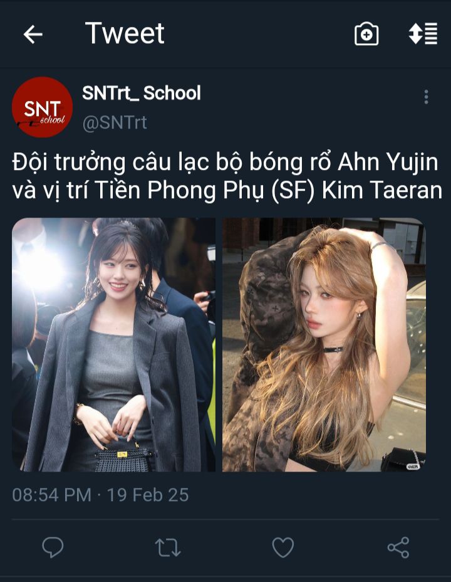
Task: Like the tweet with heart icon
Action: coord(283,547)
